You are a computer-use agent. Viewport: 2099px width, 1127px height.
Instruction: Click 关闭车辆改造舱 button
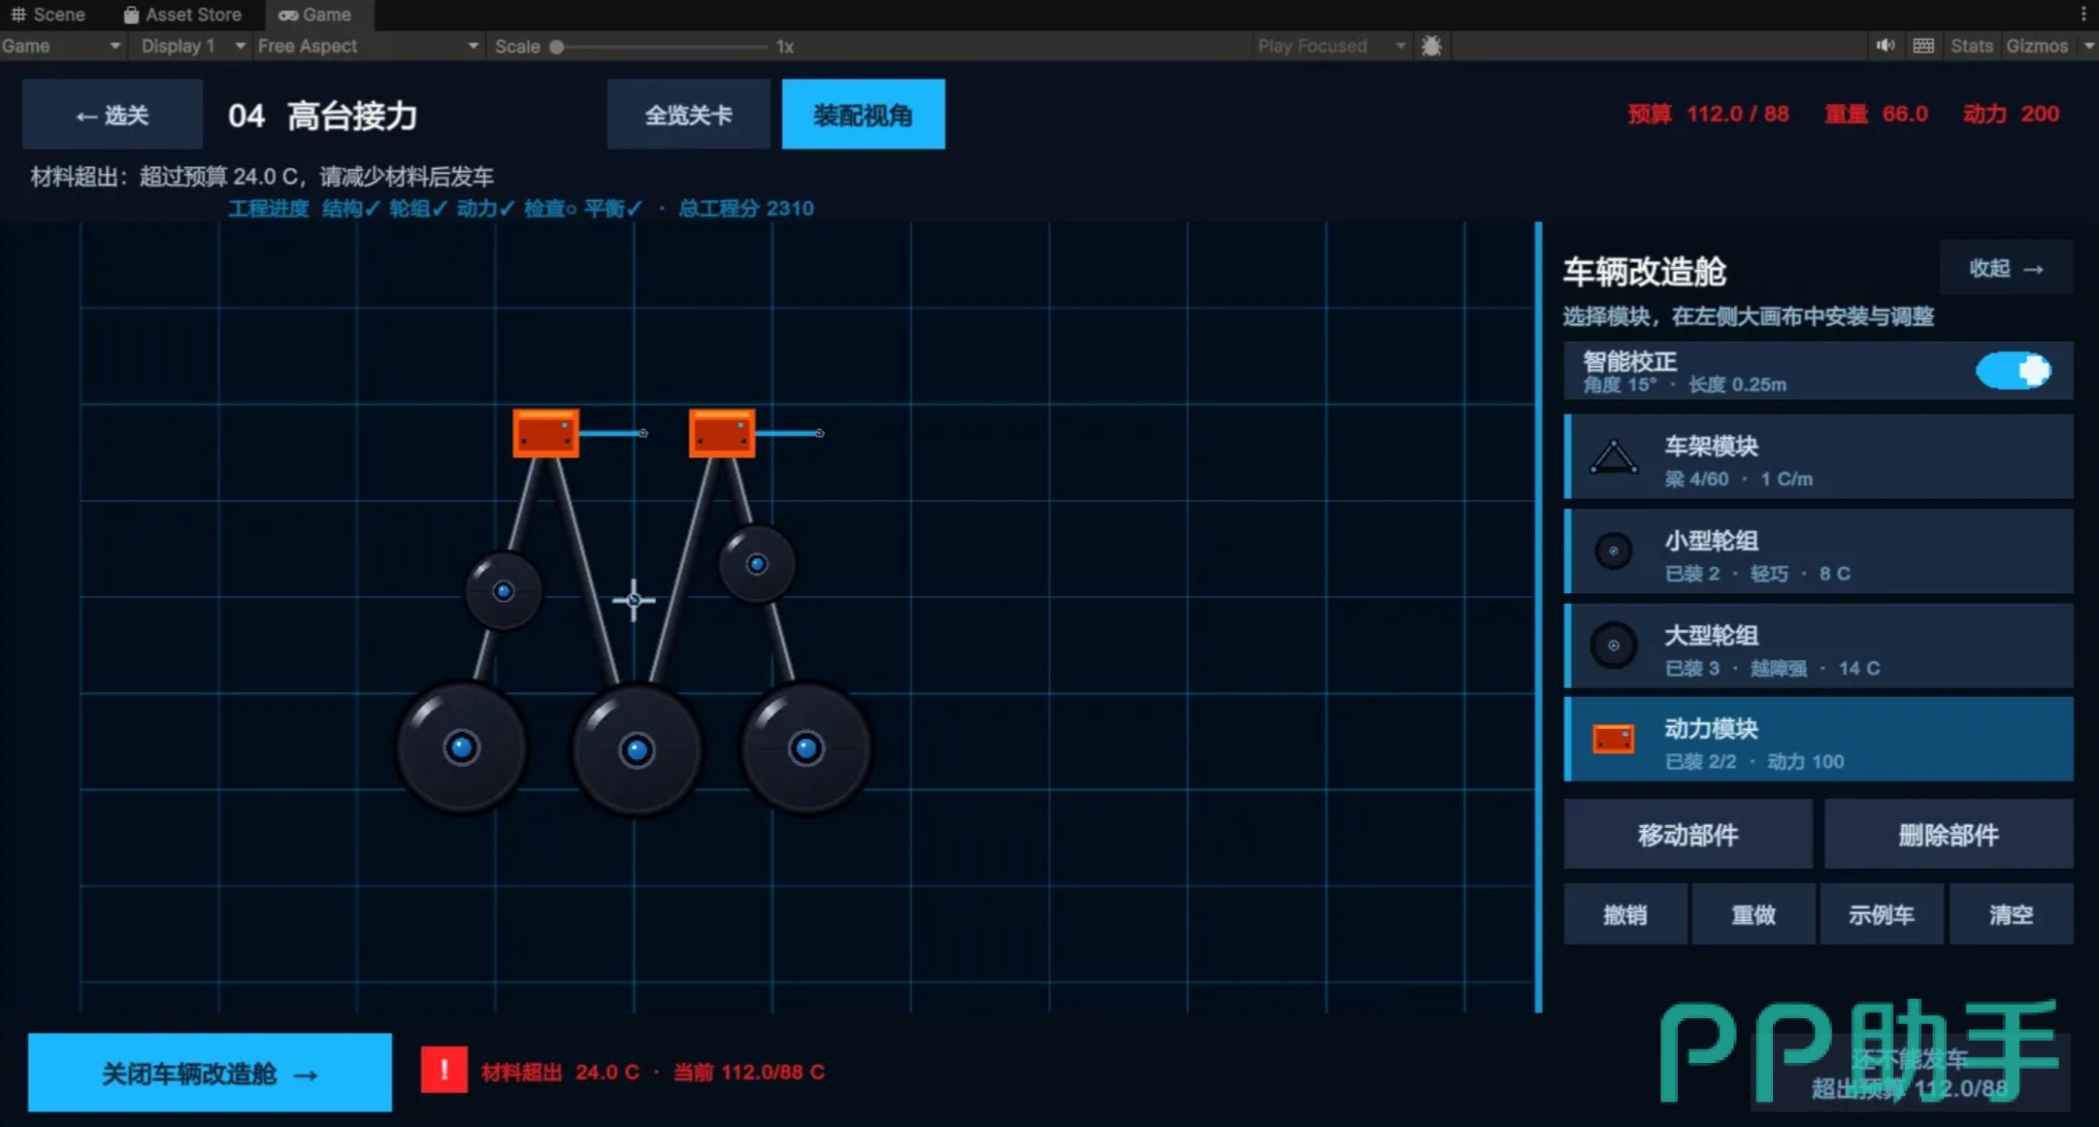(x=210, y=1073)
